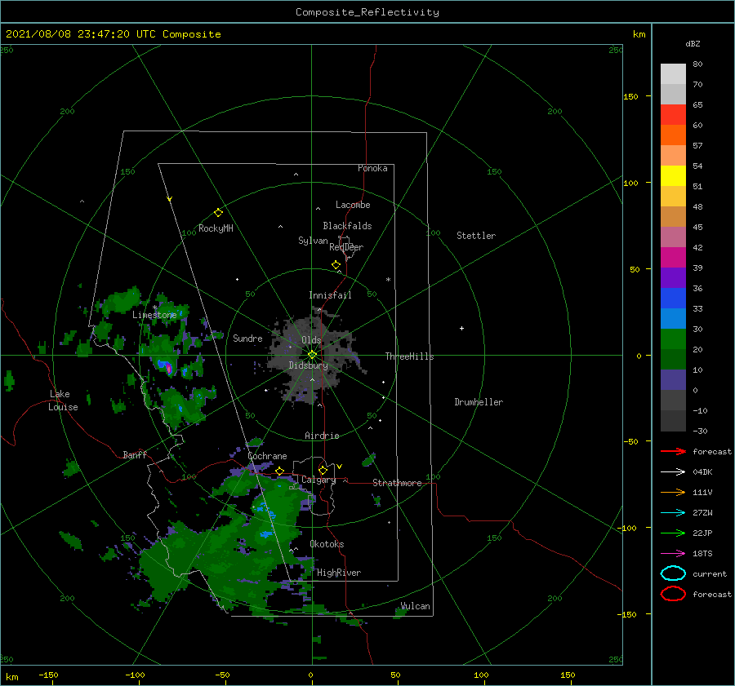Click the yellow radar site marker at Olds
735x686 pixels.
coord(312,355)
